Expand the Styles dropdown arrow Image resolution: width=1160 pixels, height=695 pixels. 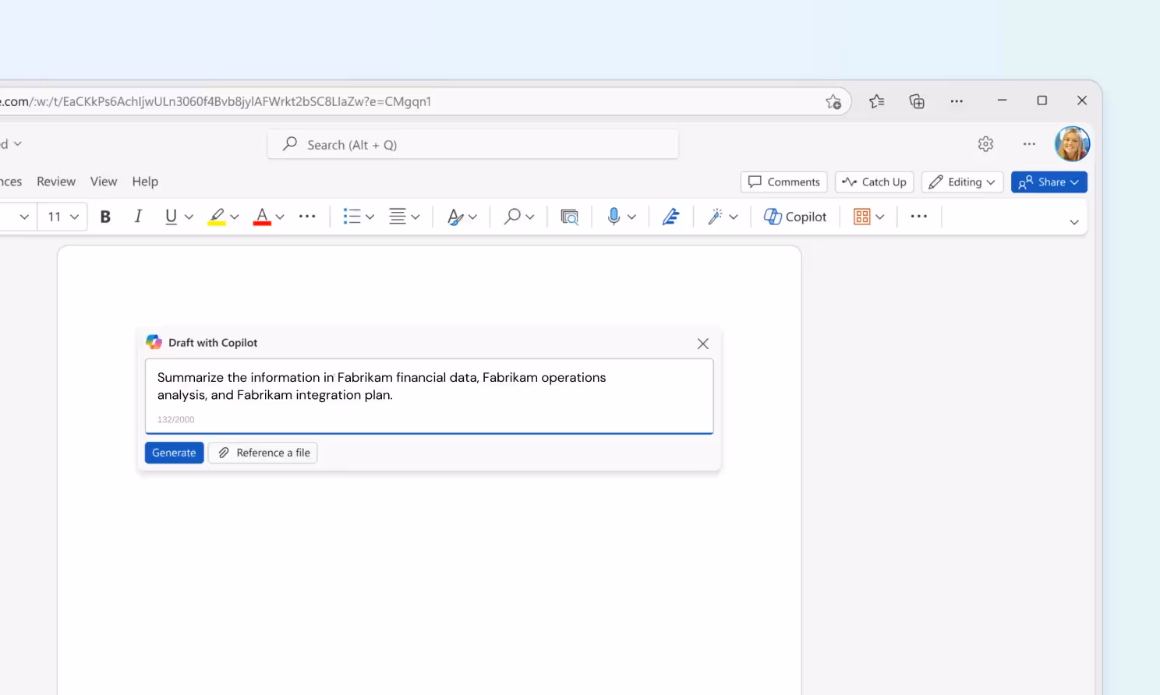coord(472,217)
